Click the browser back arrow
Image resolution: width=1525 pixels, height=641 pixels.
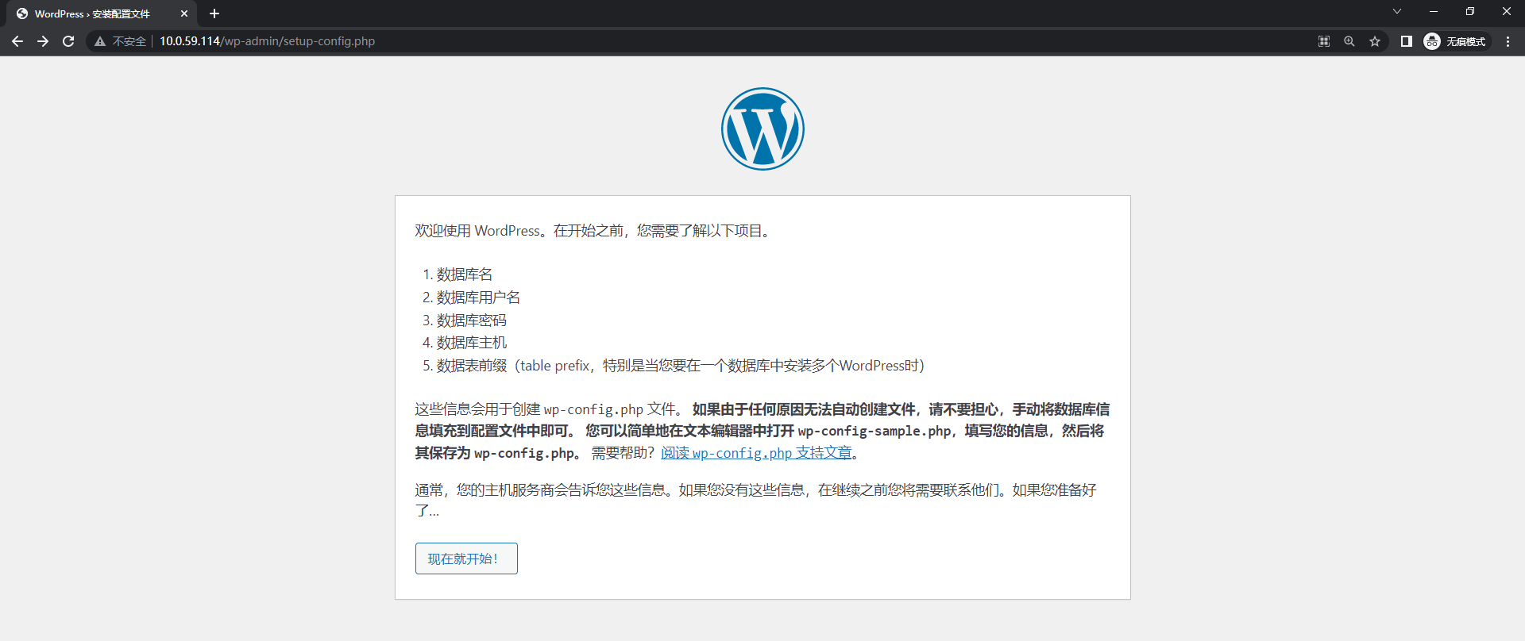17,41
